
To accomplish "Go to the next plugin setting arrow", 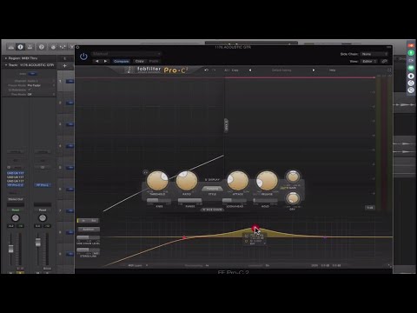I will point(105,61).
